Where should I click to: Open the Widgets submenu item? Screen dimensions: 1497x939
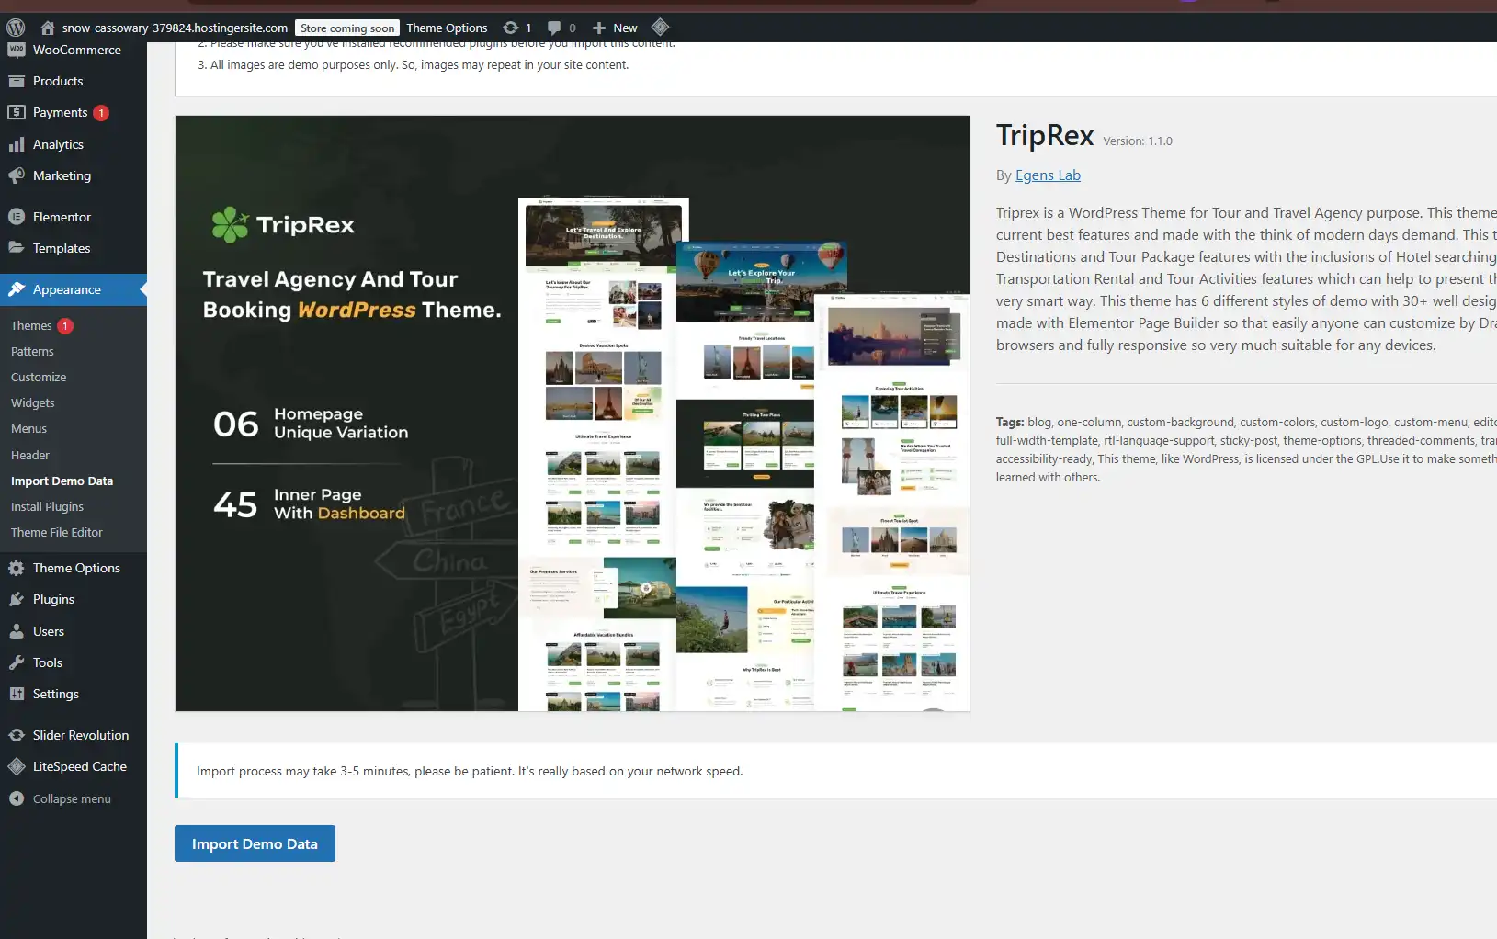(x=33, y=402)
